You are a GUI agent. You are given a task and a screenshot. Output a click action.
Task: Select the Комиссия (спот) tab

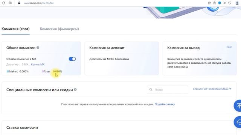(15, 29)
